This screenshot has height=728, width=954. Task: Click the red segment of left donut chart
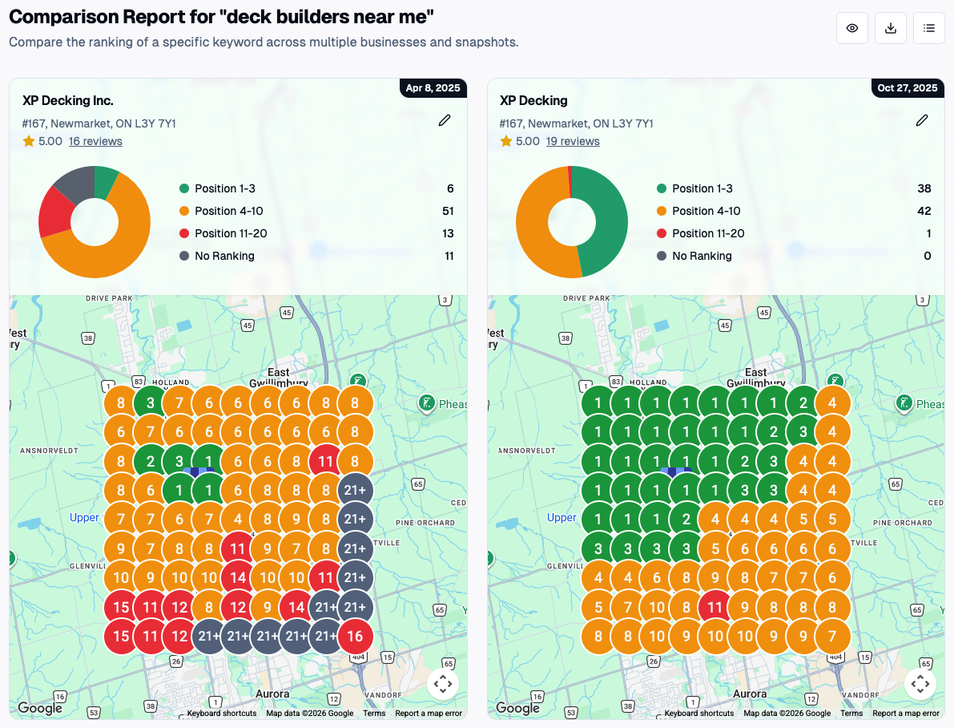tap(55, 213)
